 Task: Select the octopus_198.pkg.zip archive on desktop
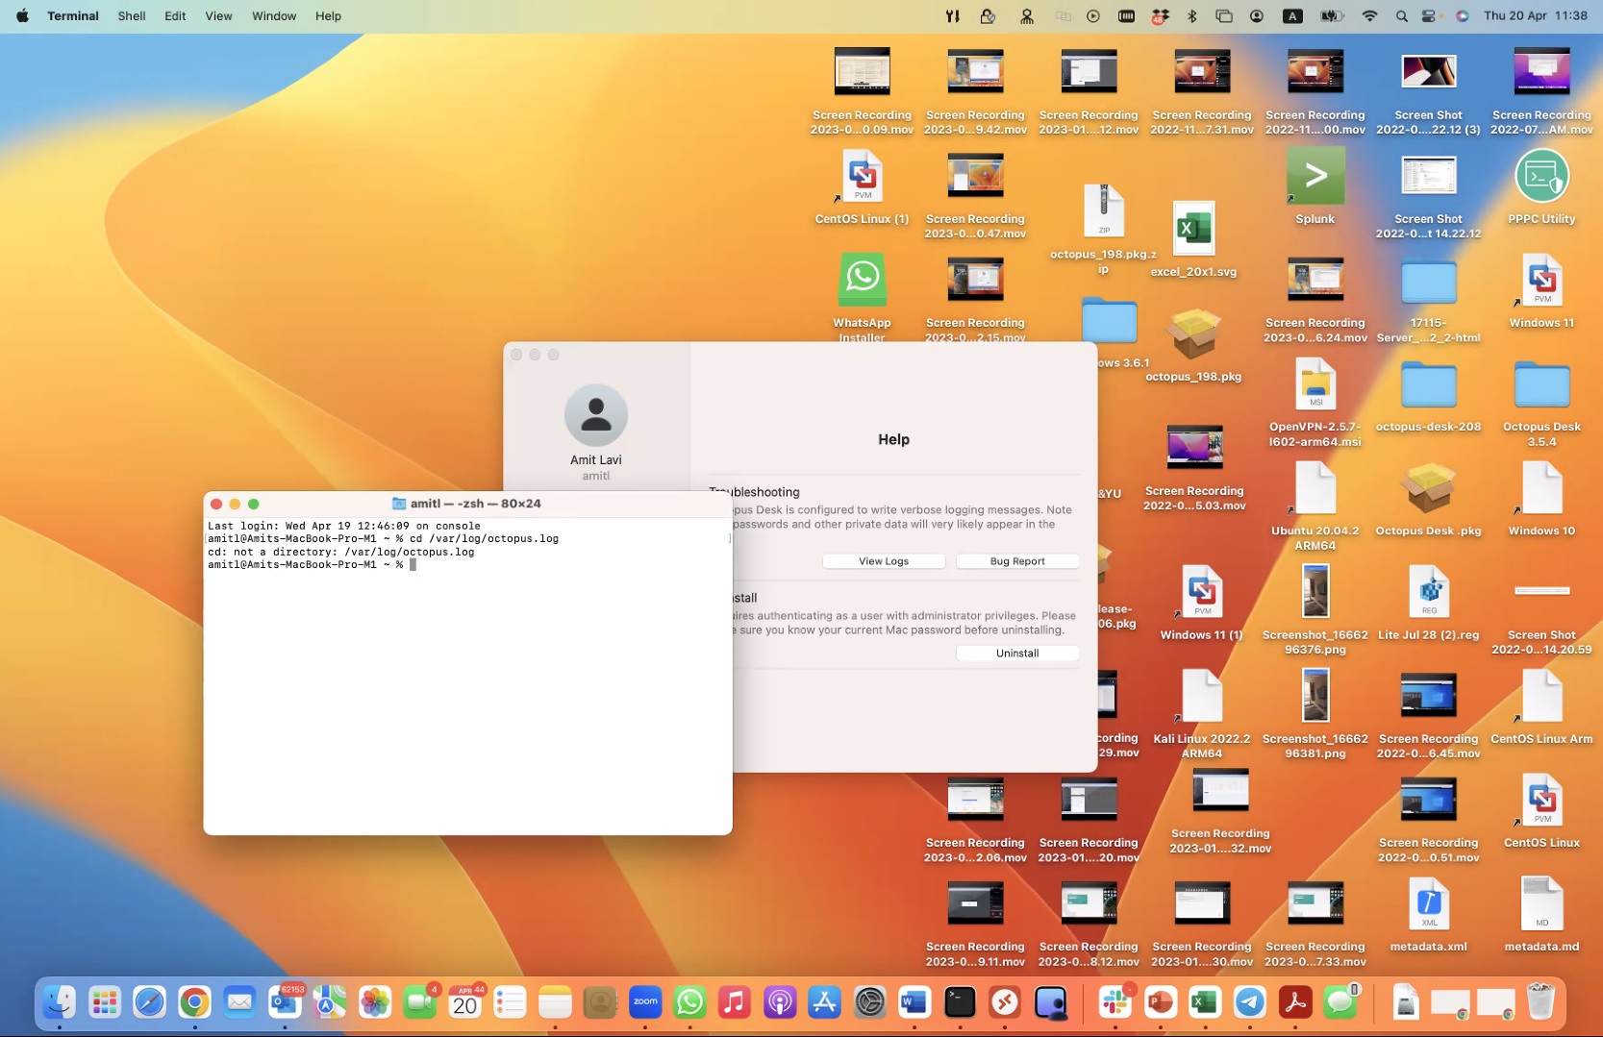[1104, 211]
